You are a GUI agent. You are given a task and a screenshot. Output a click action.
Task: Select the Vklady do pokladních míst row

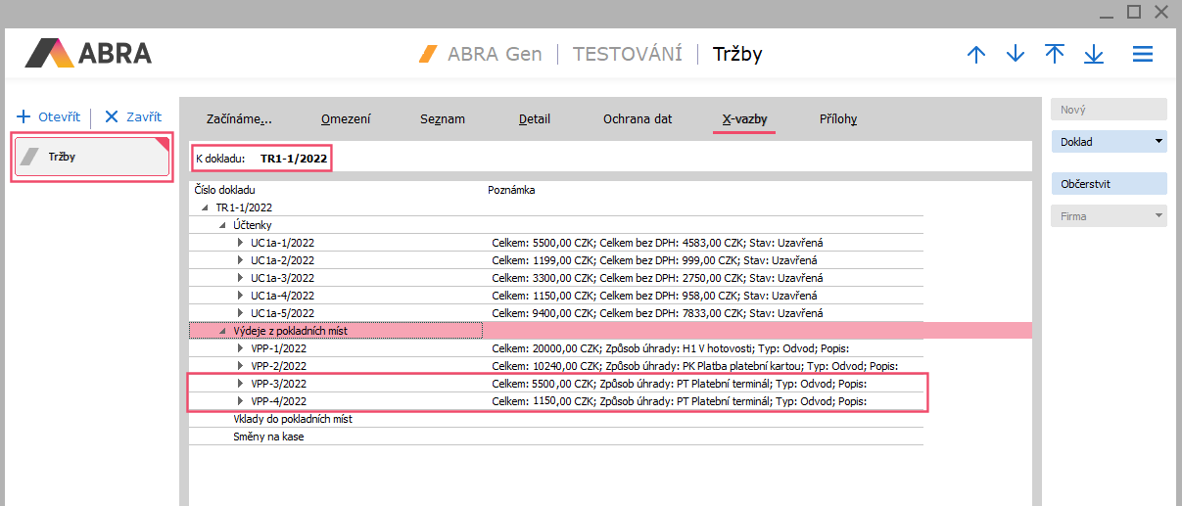[x=292, y=419]
